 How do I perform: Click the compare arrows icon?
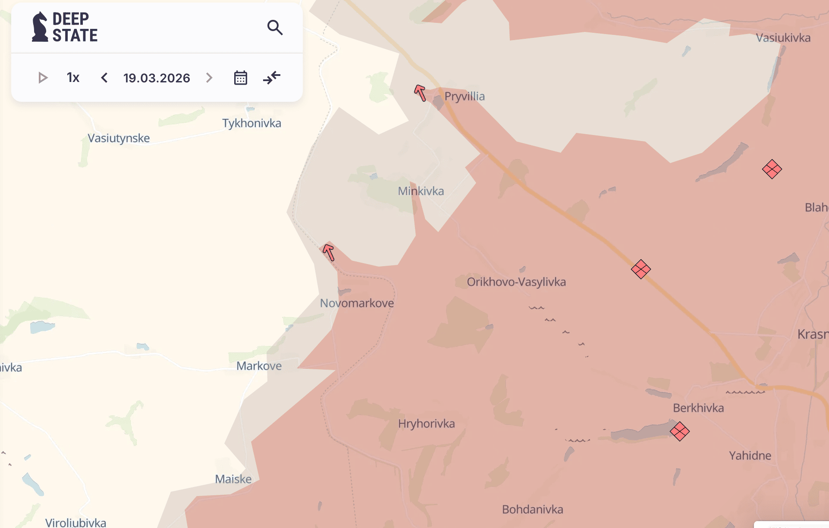(x=272, y=78)
